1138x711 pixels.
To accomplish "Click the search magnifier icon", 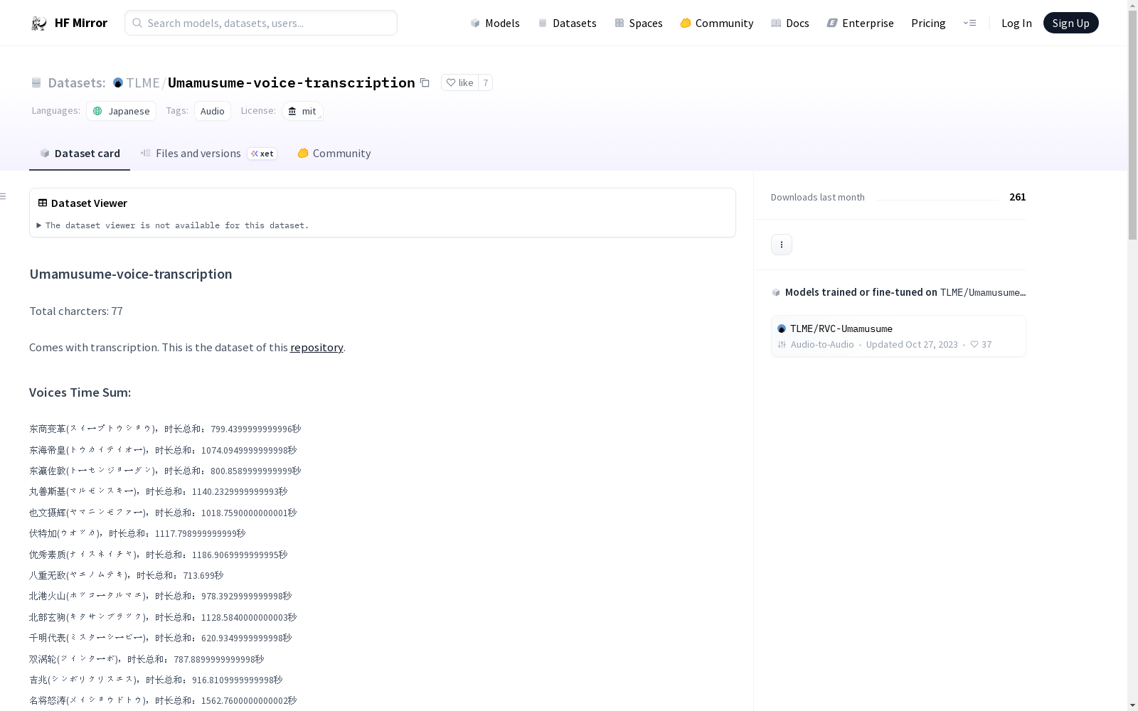I will pyautogui.click(x=137, y=23).
